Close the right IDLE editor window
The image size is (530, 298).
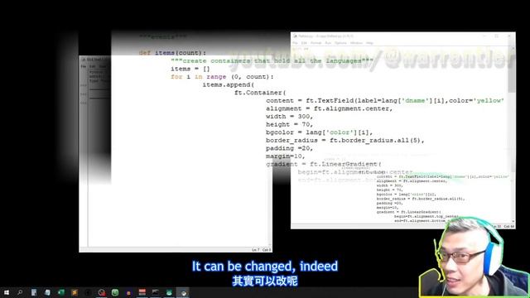pyautogui.click(x=509, y=36)
